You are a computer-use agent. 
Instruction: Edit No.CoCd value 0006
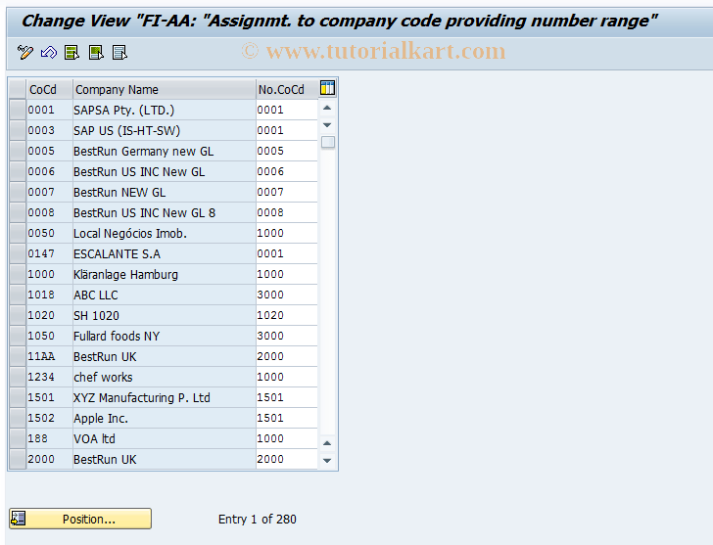coord(286,171)
